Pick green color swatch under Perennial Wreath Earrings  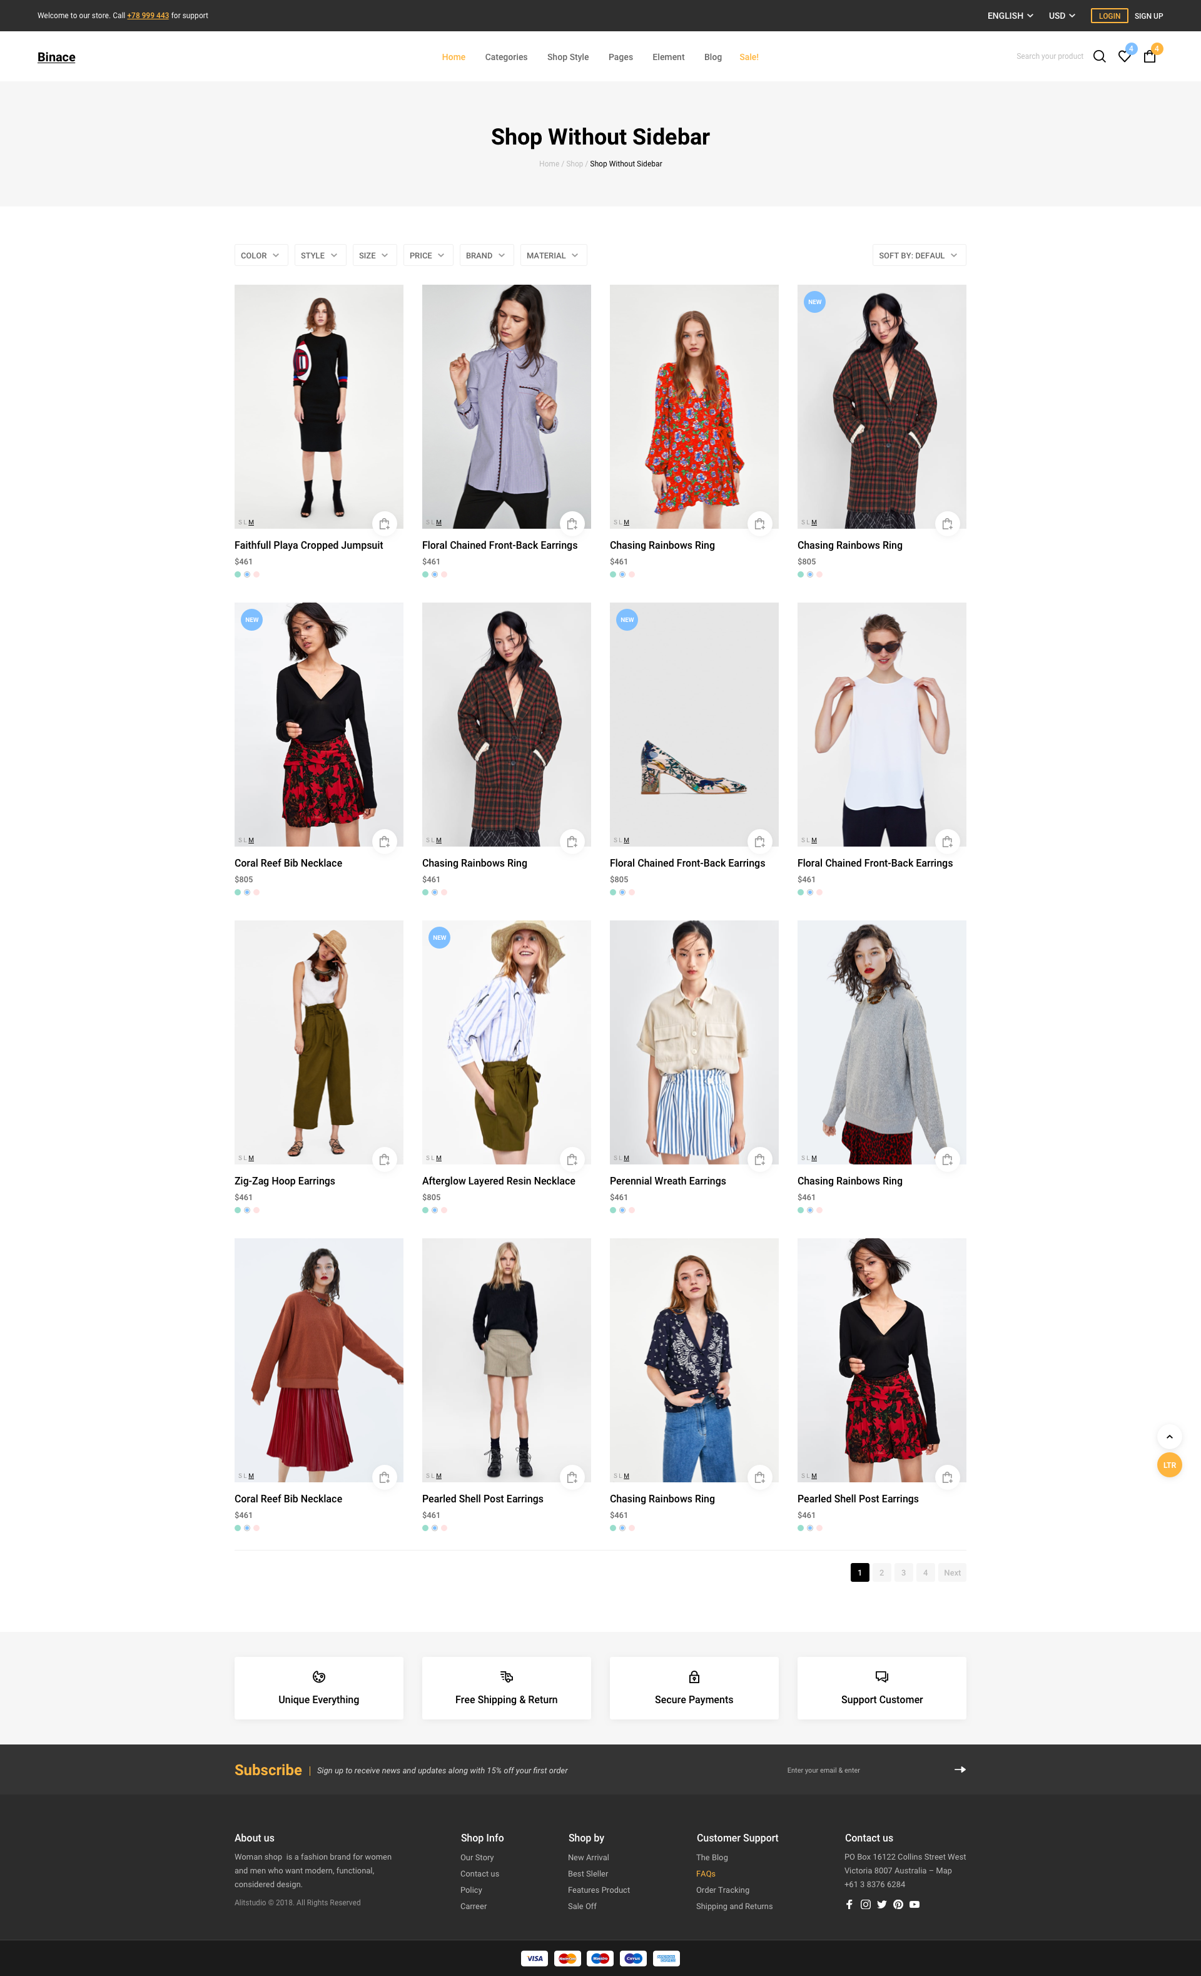pyautogui.click(x=612, y=1210)
